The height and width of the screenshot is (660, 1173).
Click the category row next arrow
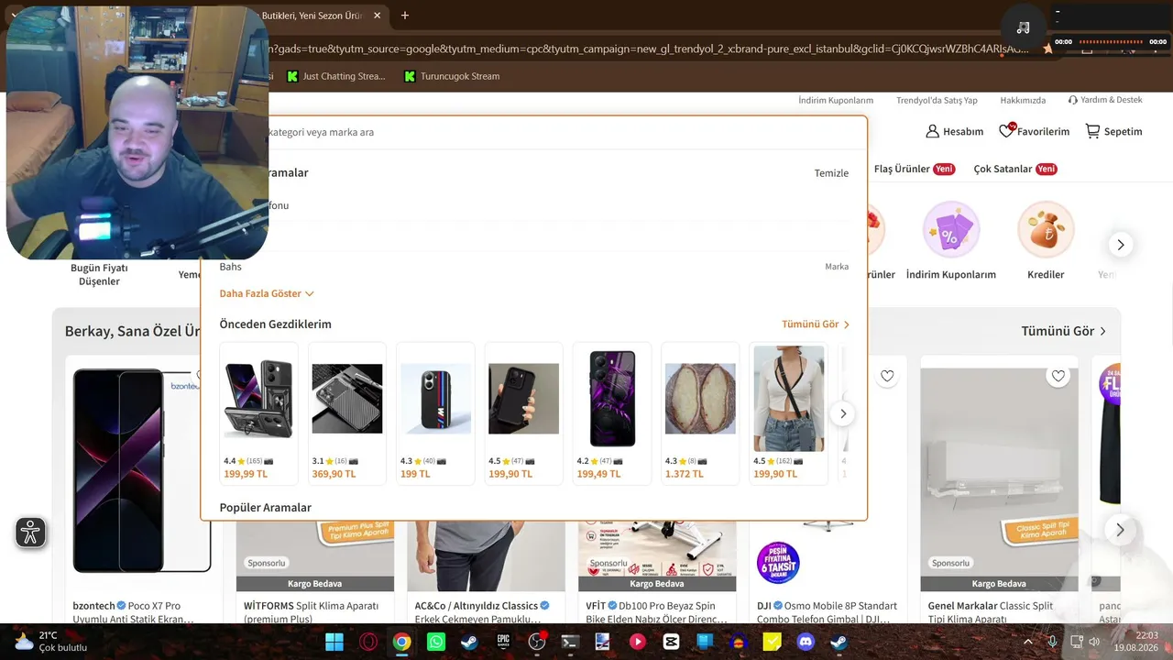pyautogui.click(x=1120, y=245)
